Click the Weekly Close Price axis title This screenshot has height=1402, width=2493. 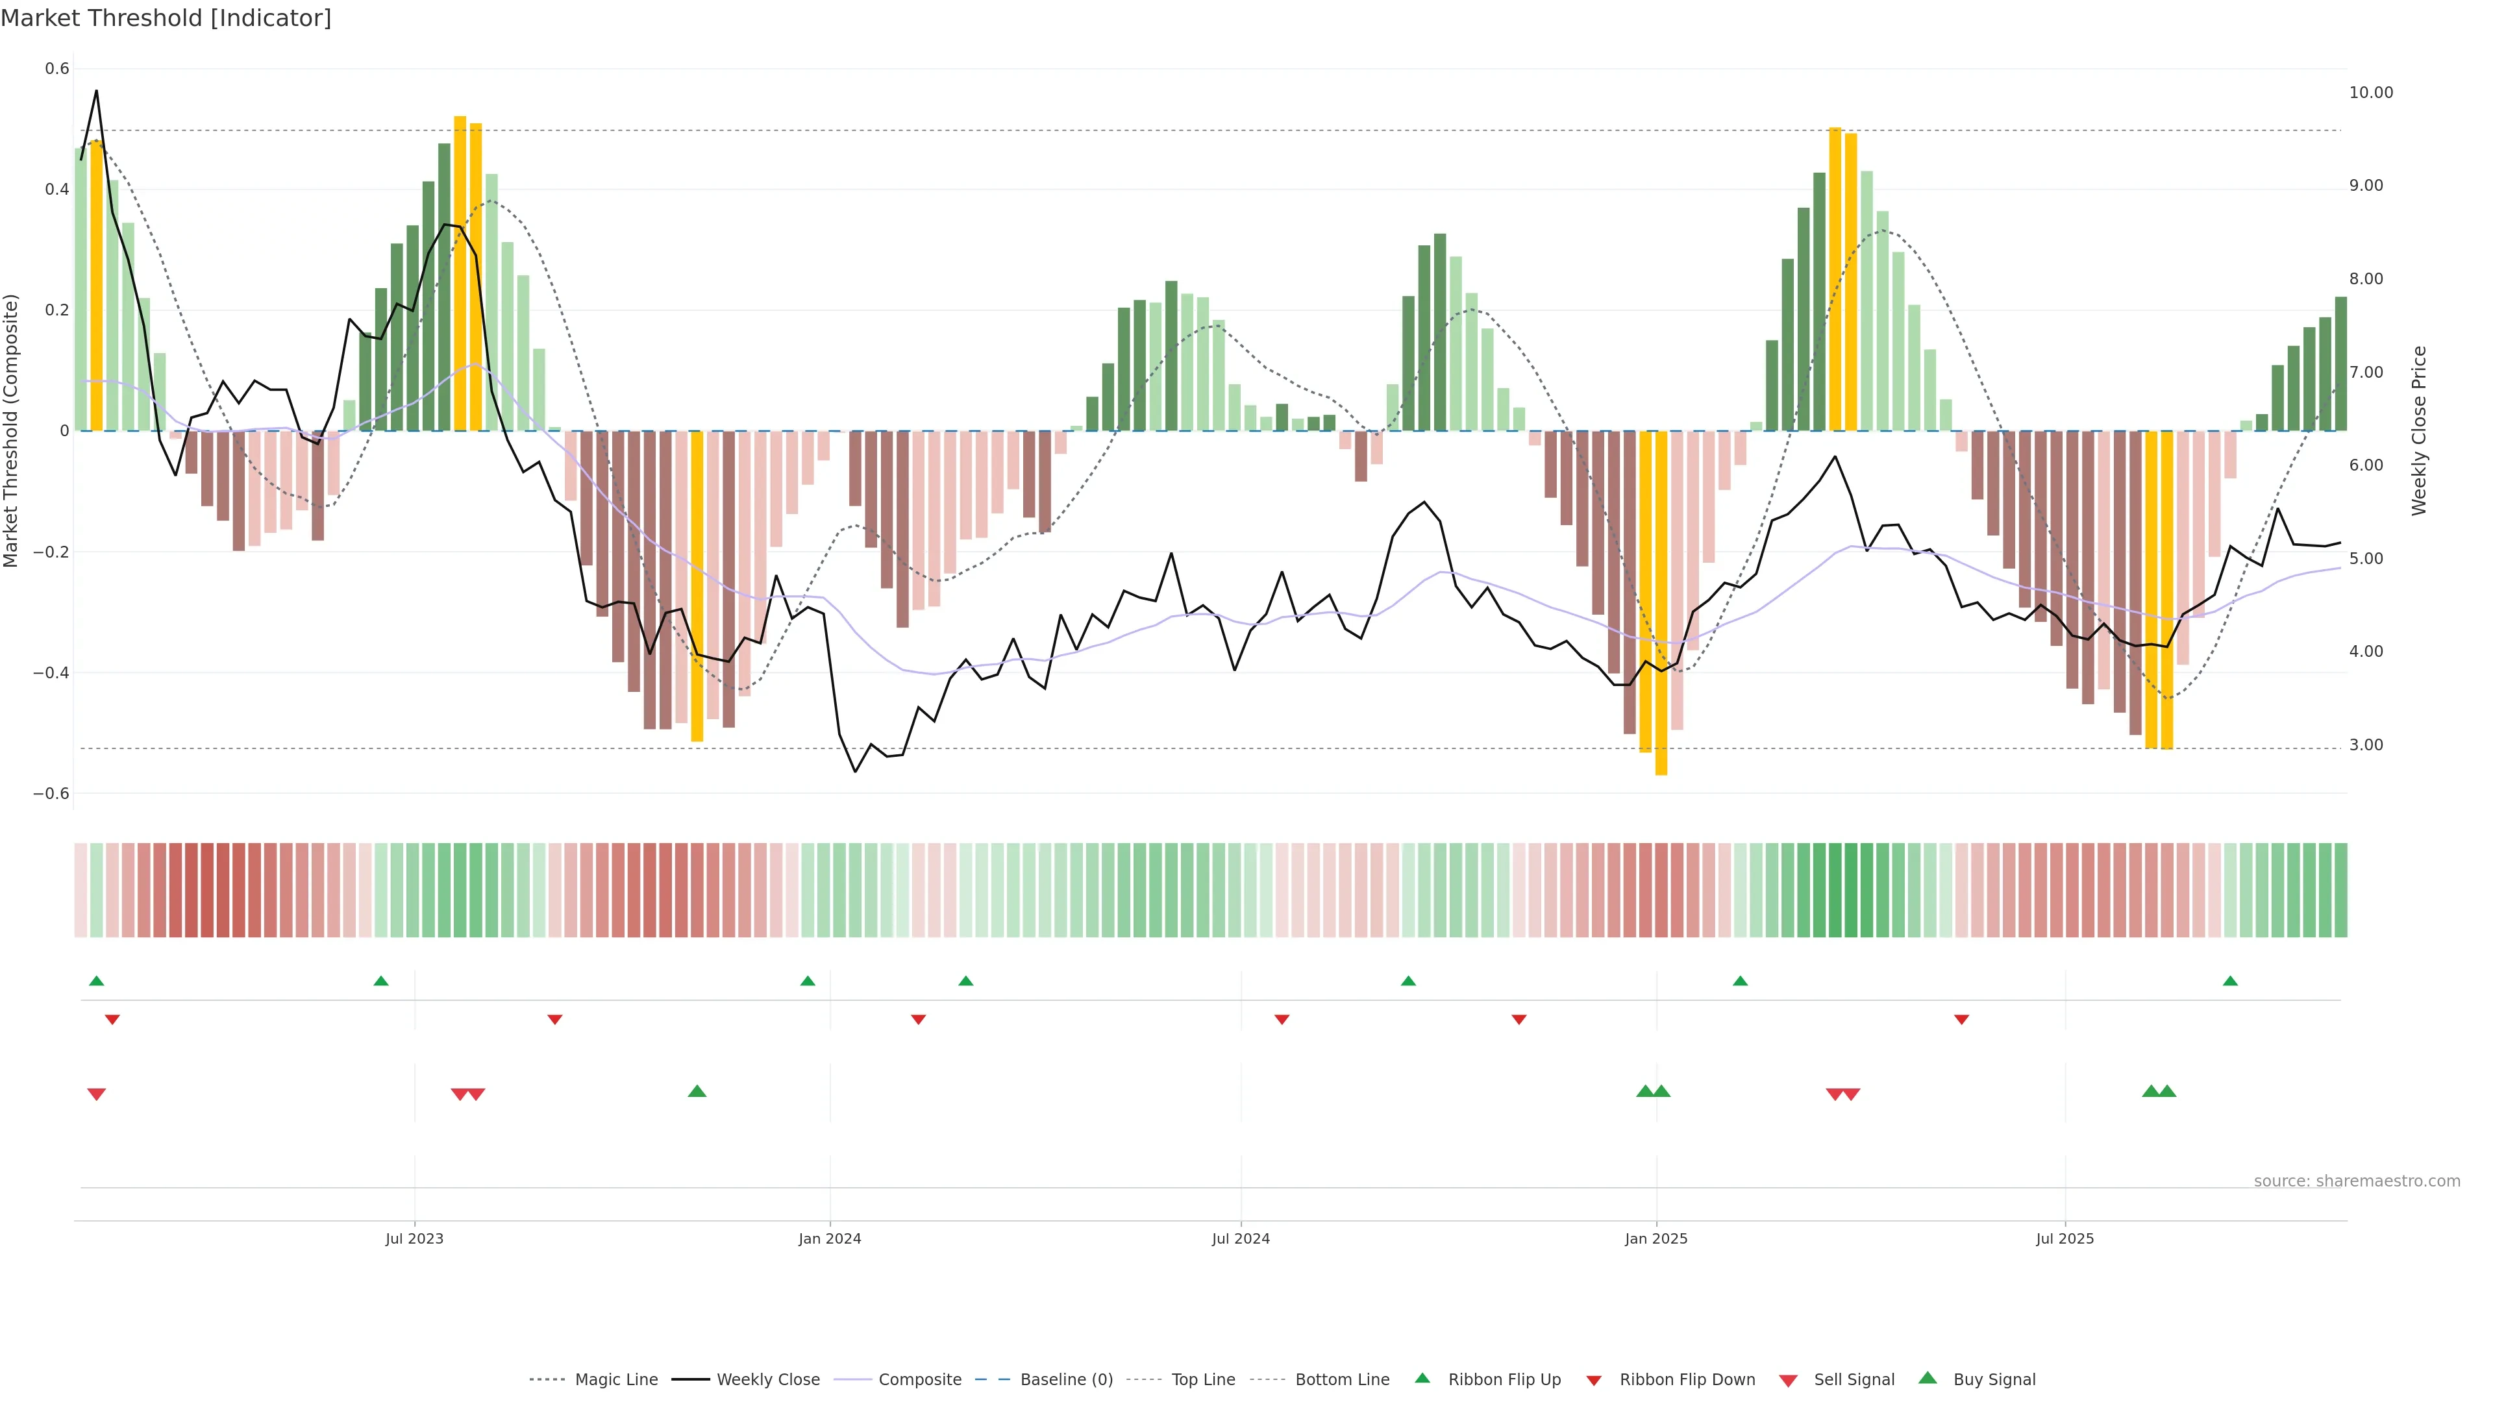point(2420,430)
